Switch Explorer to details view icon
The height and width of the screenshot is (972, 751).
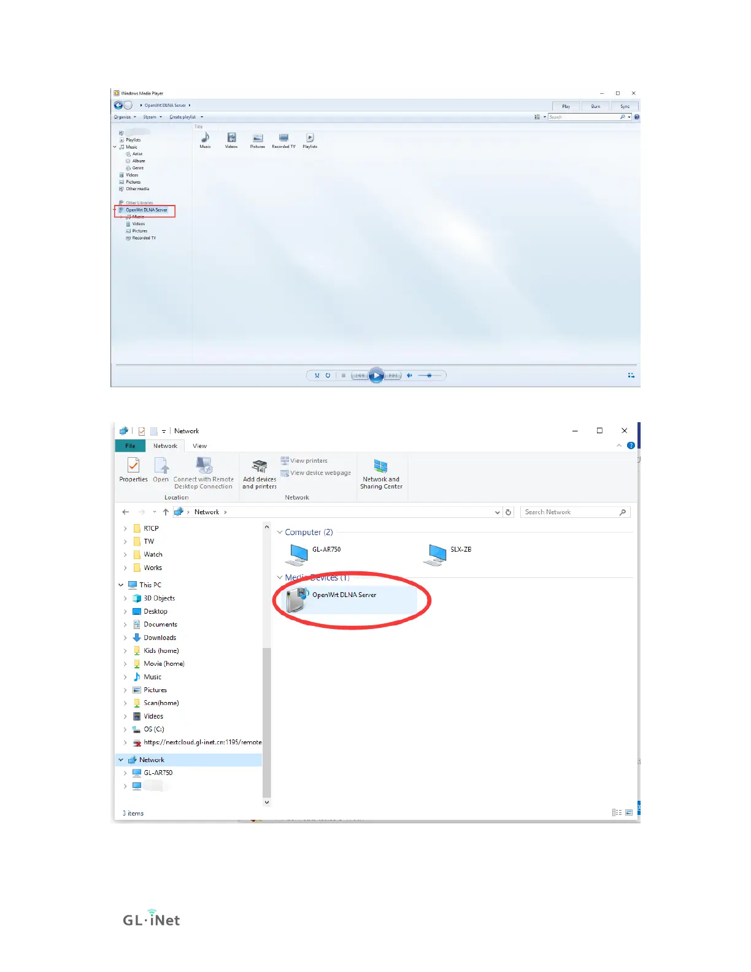617,812
